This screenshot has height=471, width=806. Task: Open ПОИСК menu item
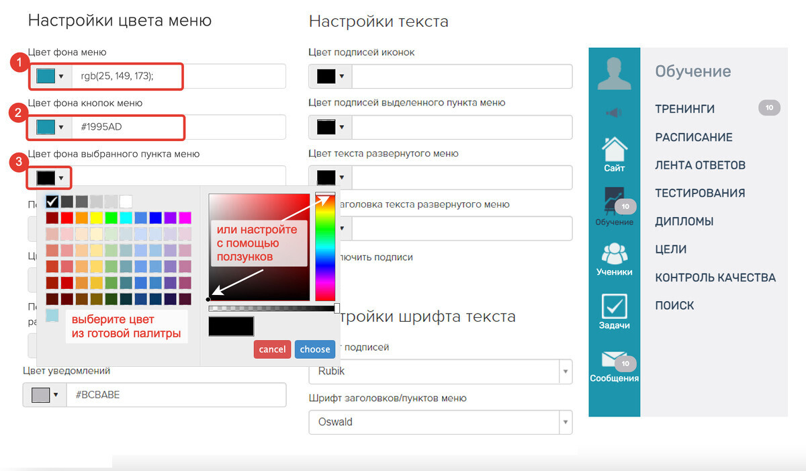tap(675, 306)
